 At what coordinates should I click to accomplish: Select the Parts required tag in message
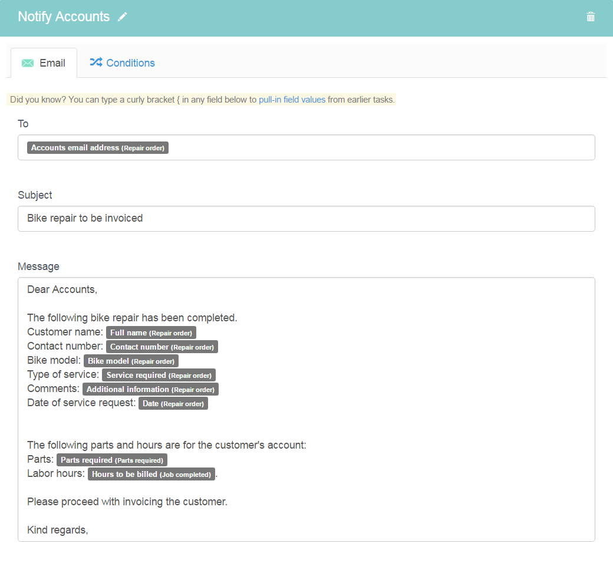click(x=112, y=460)
